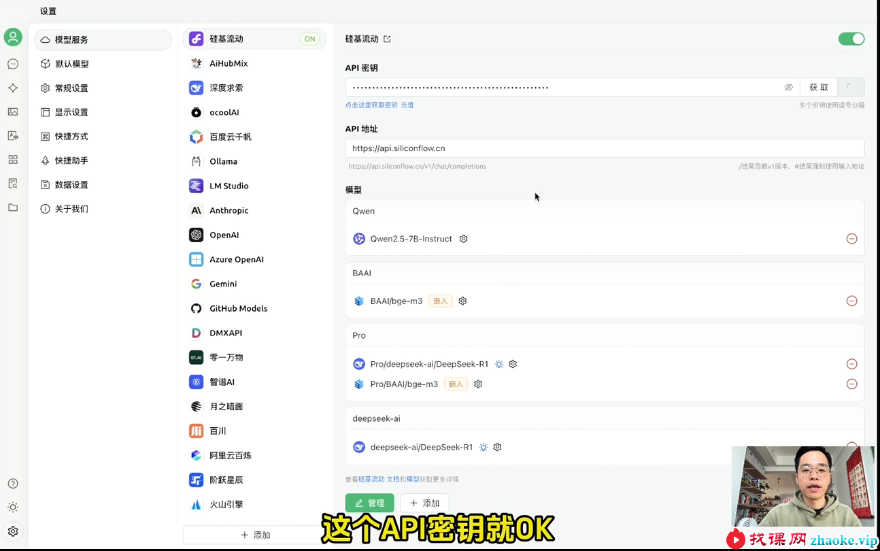The height and width of the screenshot is (551, 880).
Task: Remove the Pro/BAAI/bge-m3 model
Action: pos(851,384)
